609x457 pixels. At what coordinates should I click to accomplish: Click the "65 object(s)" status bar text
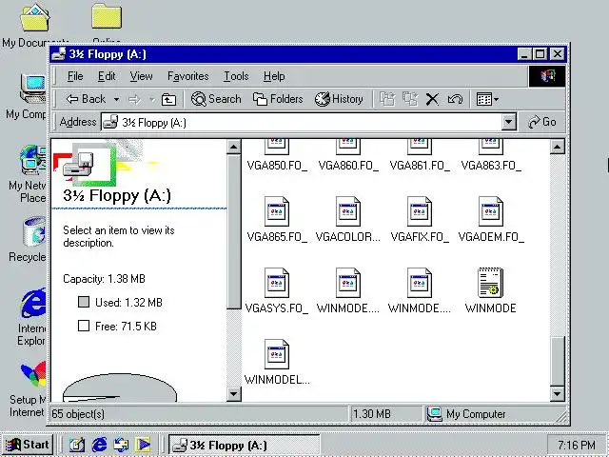[78, 414]
